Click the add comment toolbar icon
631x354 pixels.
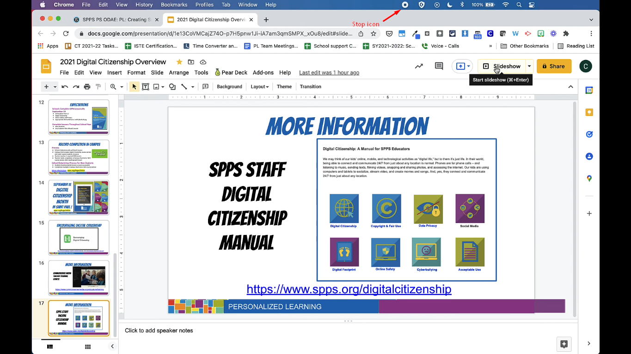point(205,87)
